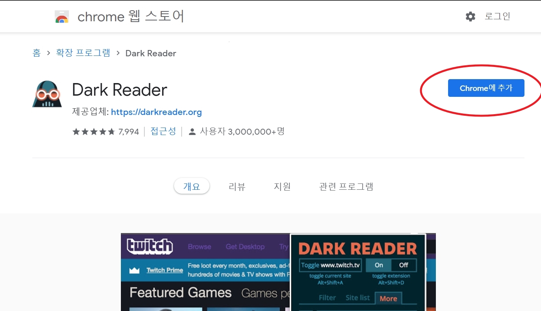The image size is (541, 311).
Task: Click the Dark Reader extension icon
Action: (47, 94)
